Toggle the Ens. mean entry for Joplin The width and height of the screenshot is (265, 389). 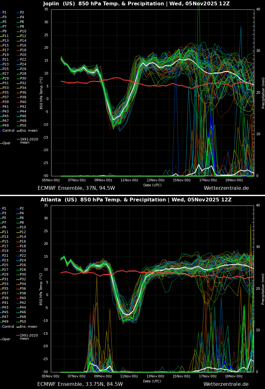[x=29, y=130]
